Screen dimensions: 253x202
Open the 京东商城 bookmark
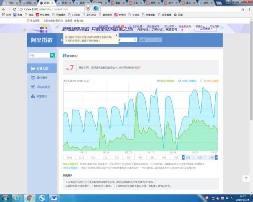[42, 15]
